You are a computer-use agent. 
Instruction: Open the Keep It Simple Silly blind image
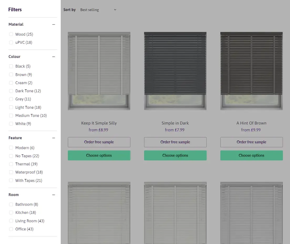(99, 71)
